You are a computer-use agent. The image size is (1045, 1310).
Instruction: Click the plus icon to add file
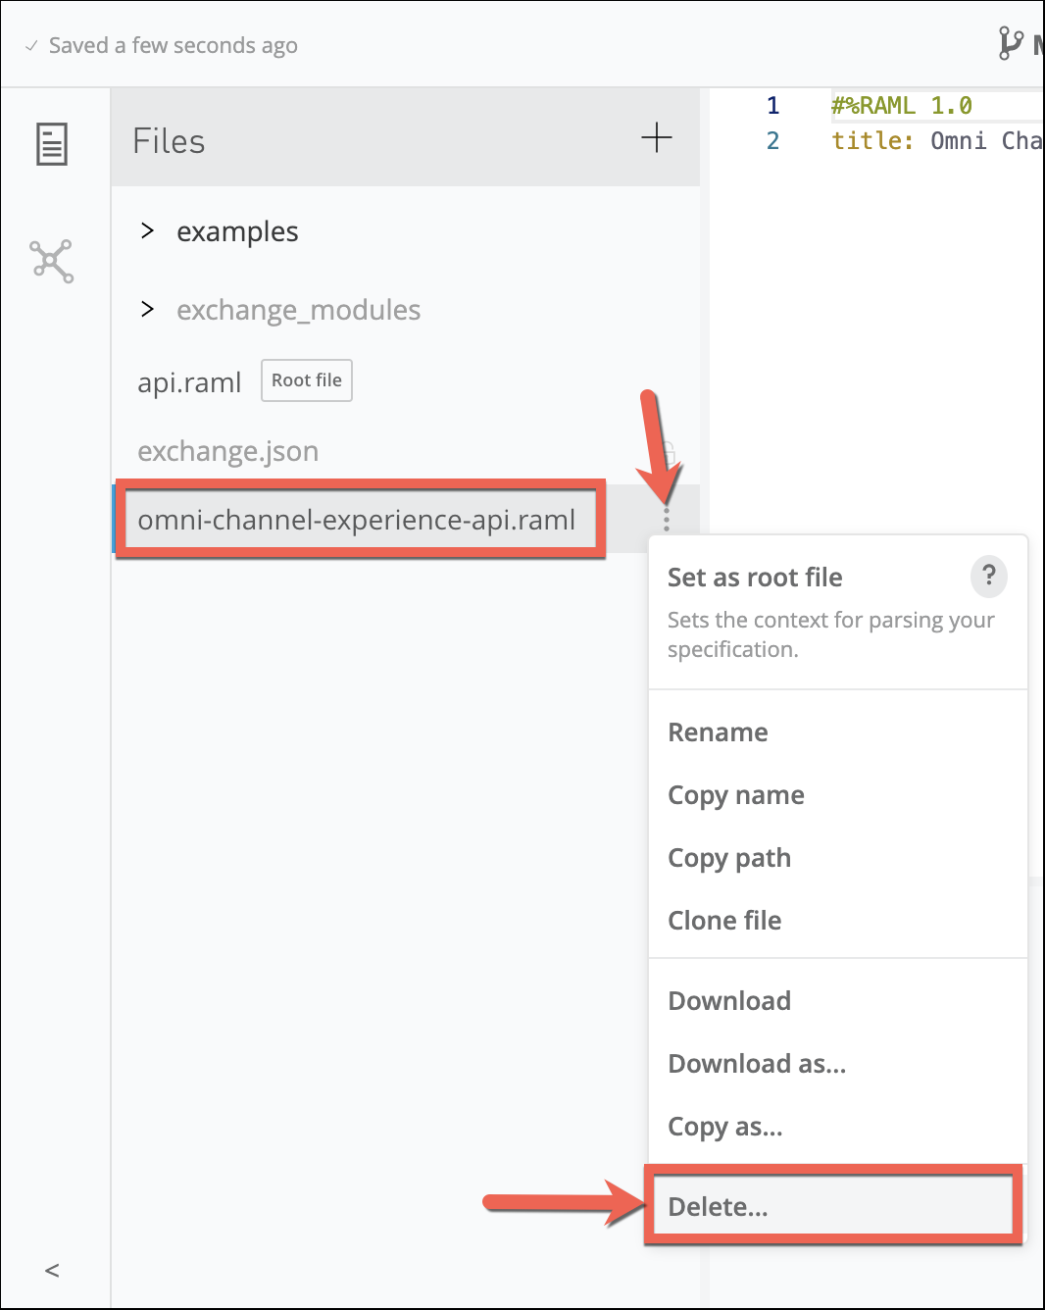click(656, 138)
